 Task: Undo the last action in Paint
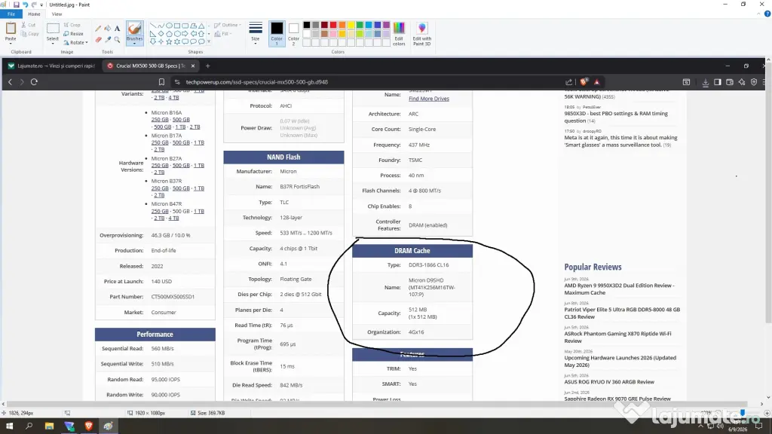click(x=25, y=5)
